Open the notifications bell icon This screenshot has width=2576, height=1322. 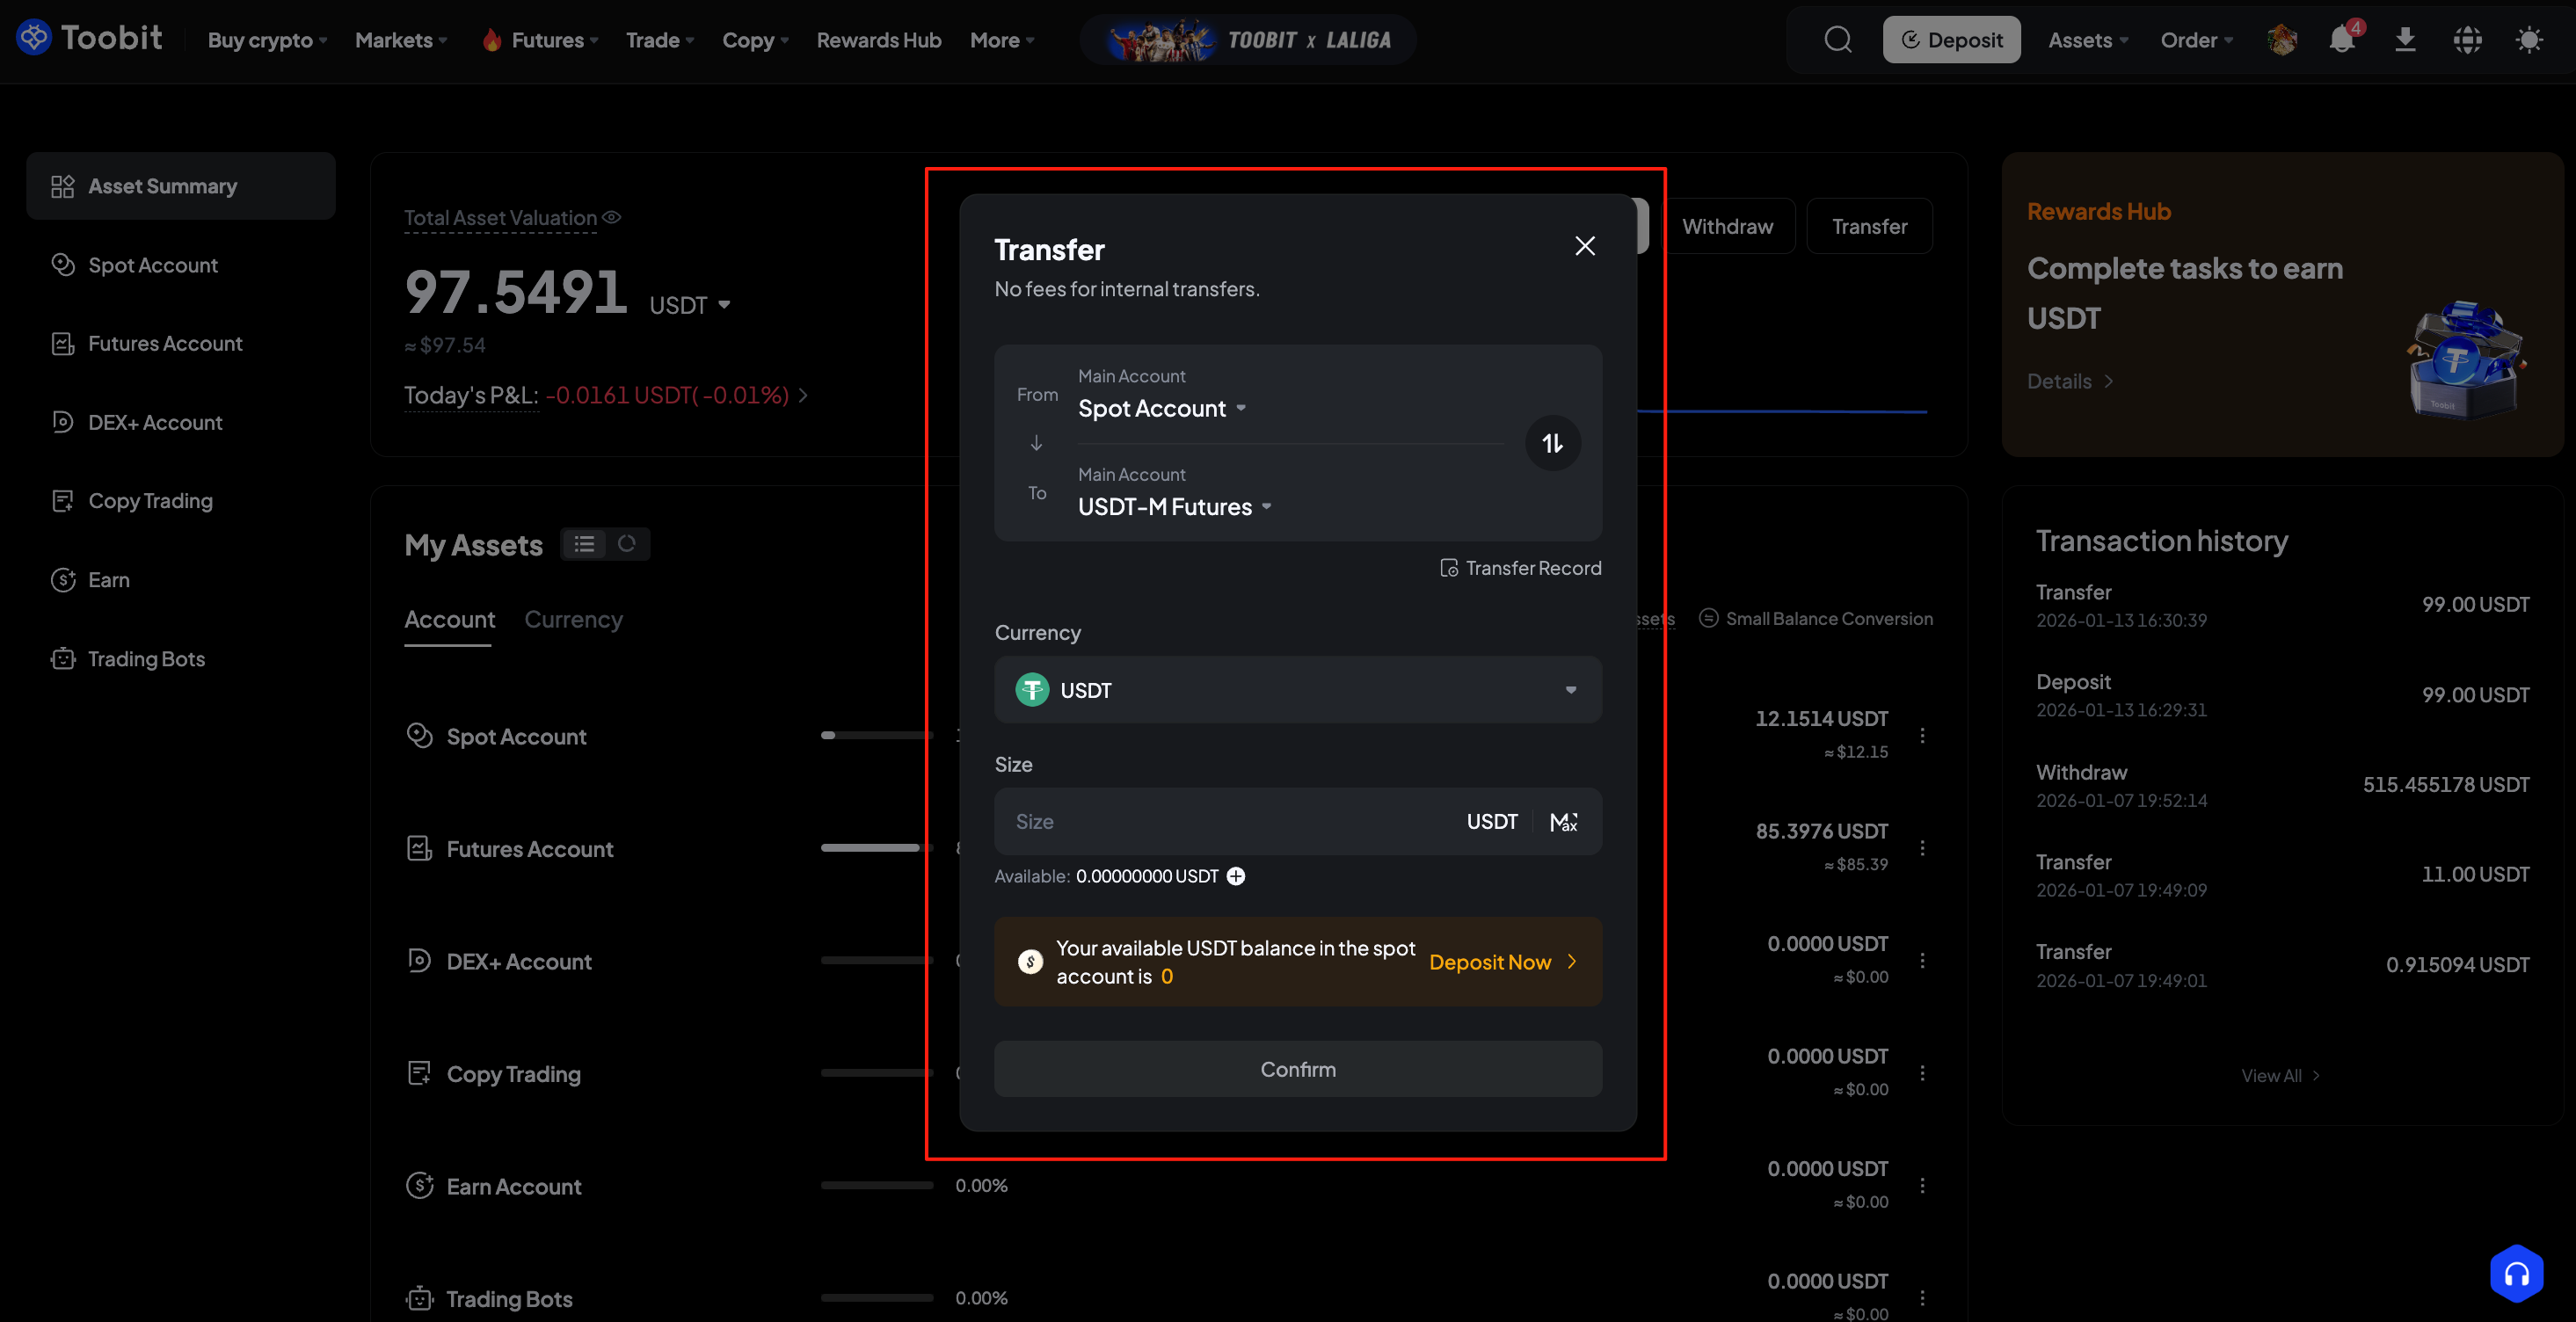point(2341,40)
